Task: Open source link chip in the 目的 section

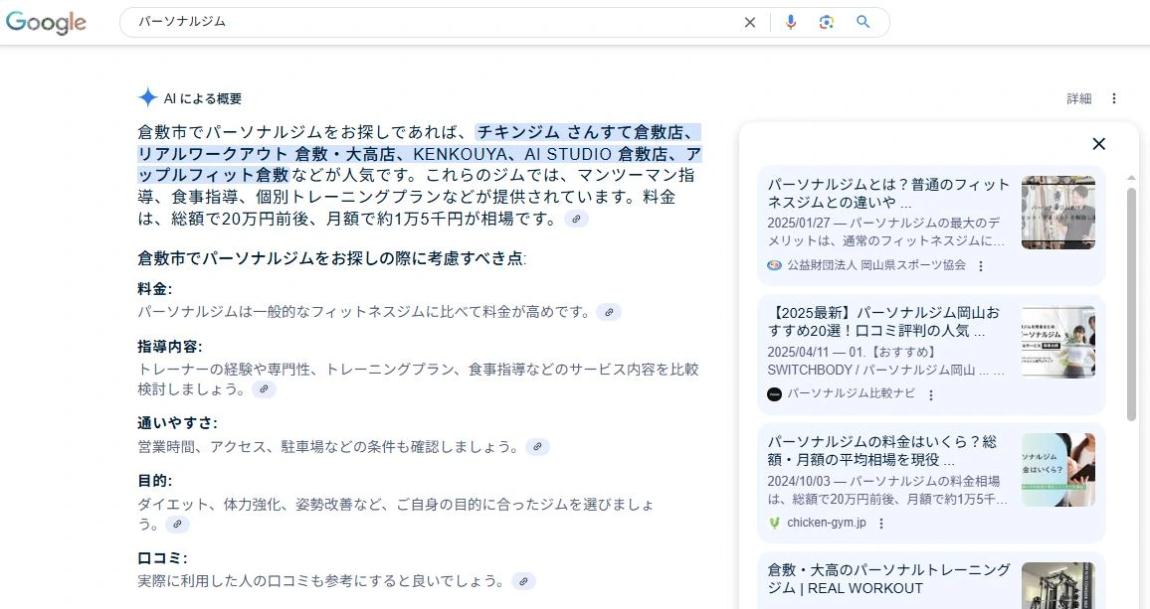Action: (177, 524)
